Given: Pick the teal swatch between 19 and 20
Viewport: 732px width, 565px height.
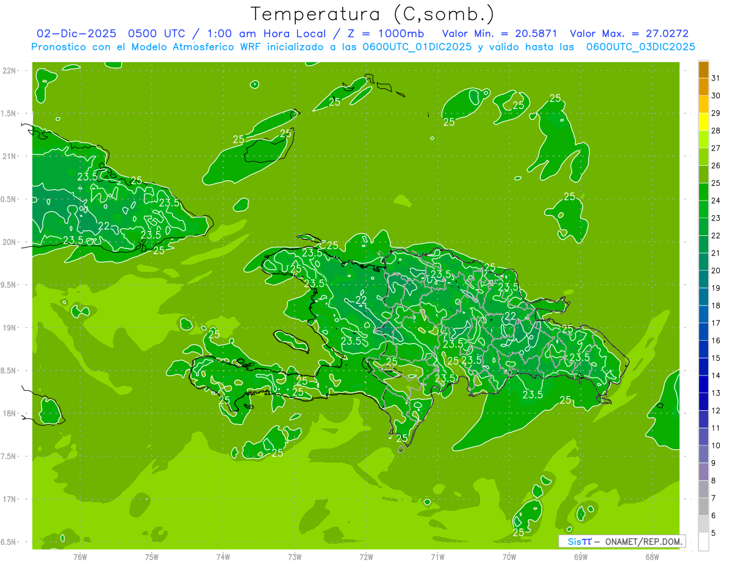Looking at the screenshot, I should coord(703,280).
